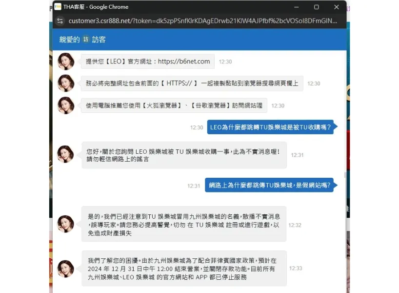Click the chat window vertical scrollbar thumb

[345, 175]
